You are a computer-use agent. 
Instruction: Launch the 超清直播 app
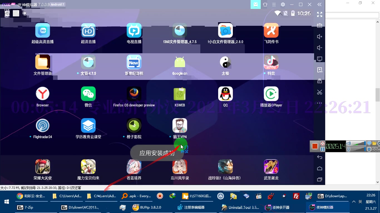88,30
